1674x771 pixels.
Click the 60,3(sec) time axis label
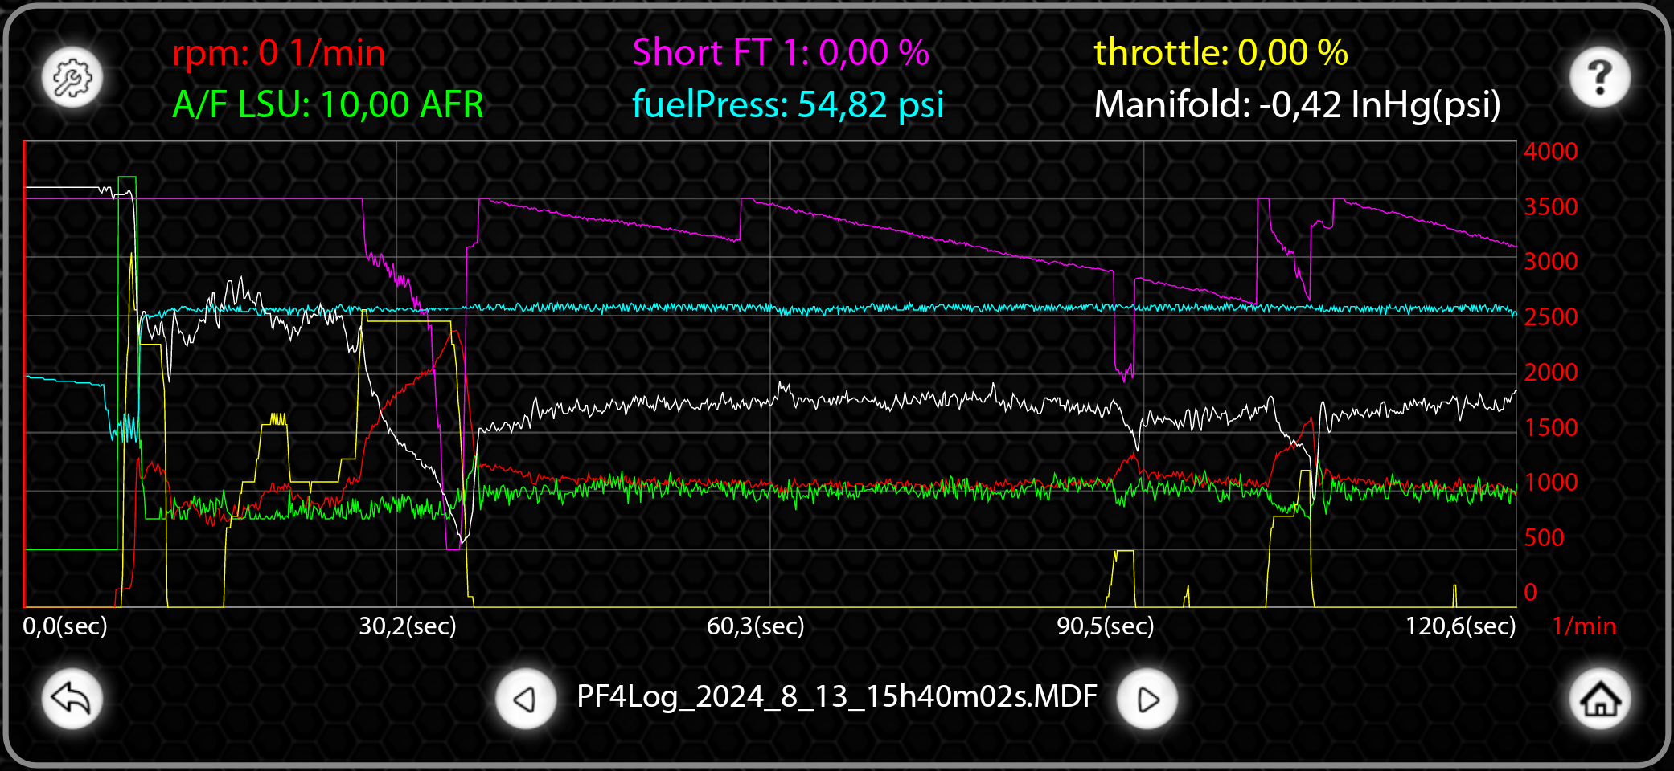(756, 626)
